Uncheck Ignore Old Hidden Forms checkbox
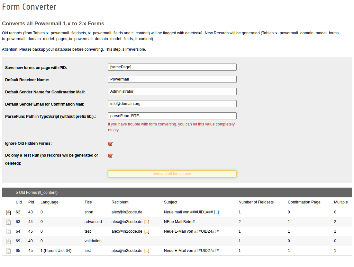The image size is (354, 267). [110, 144]
